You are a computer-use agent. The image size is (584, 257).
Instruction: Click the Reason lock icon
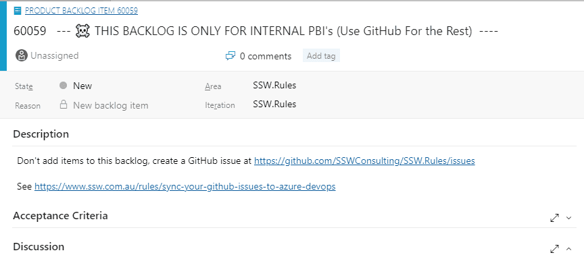pyautogui.click(x=64, y=105)
